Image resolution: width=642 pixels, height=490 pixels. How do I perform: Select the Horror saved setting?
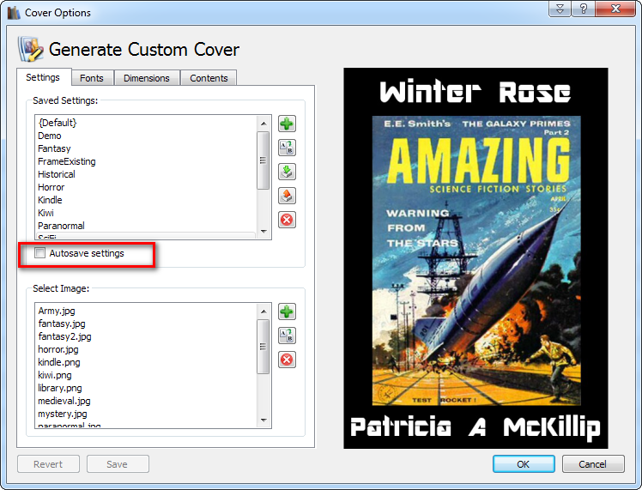[x=146, y=187]
